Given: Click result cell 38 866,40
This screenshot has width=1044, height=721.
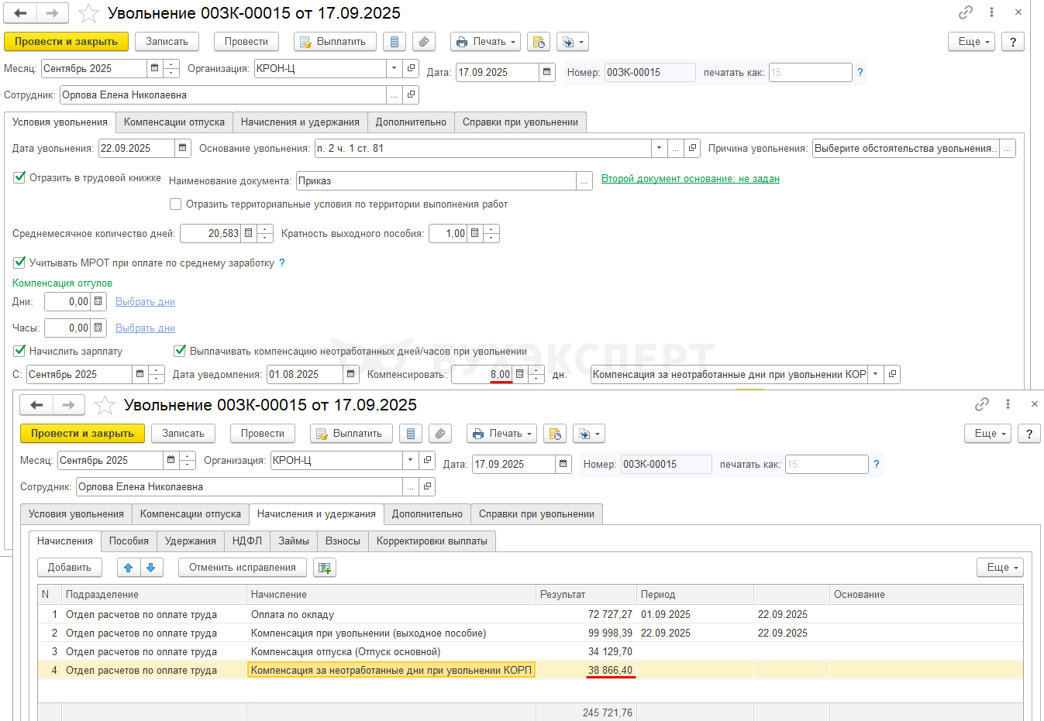Looking at the screenshot, I should 586,670.
